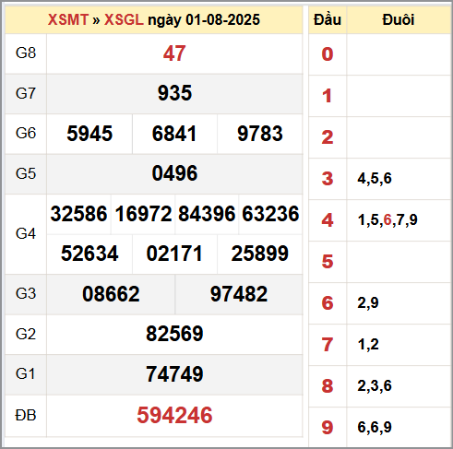Select the G5 number 0496
The image size is (453, 449).
pos(174,173)
